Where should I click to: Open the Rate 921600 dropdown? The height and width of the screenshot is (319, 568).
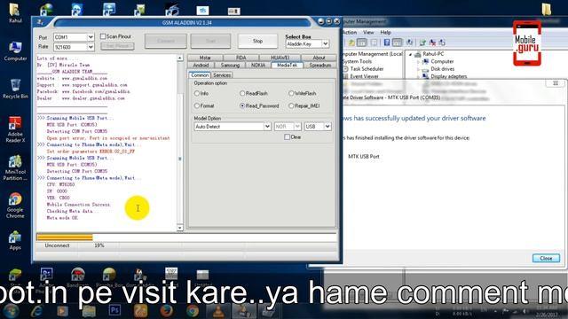(91, 47)
